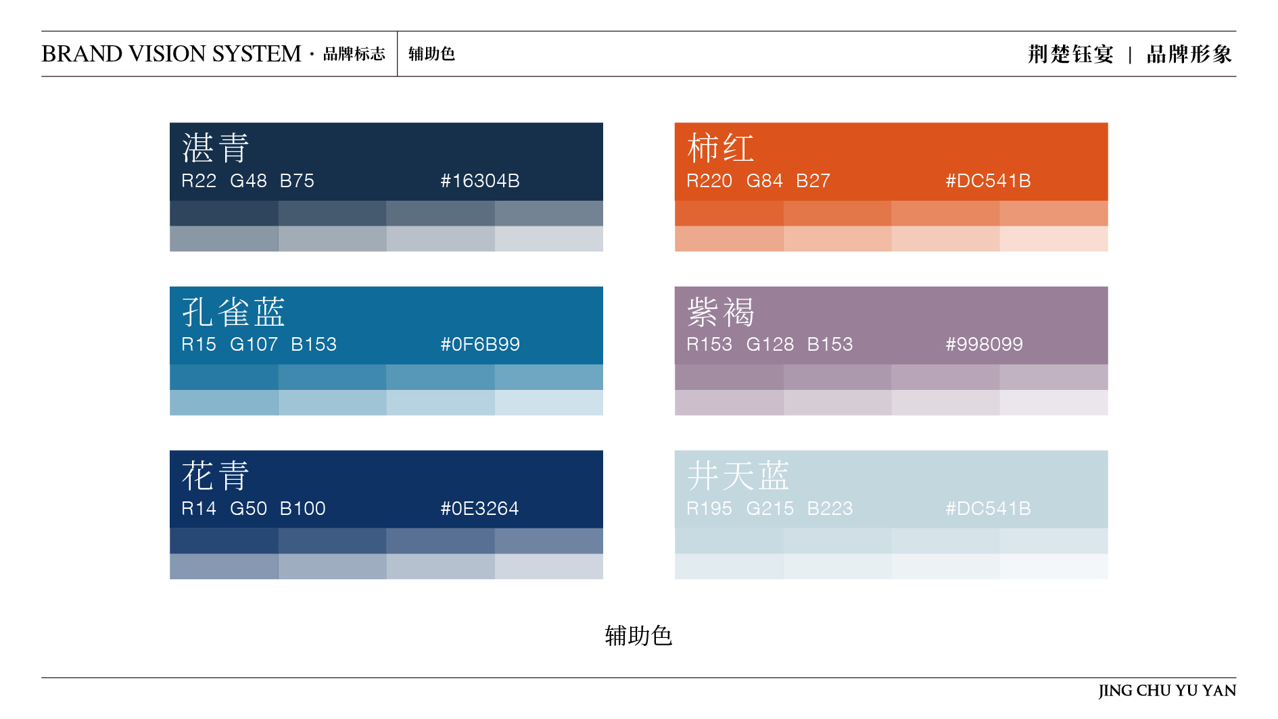Click the R195 G215 B223 values
The image size is (1278, 719).
[770, 509]
